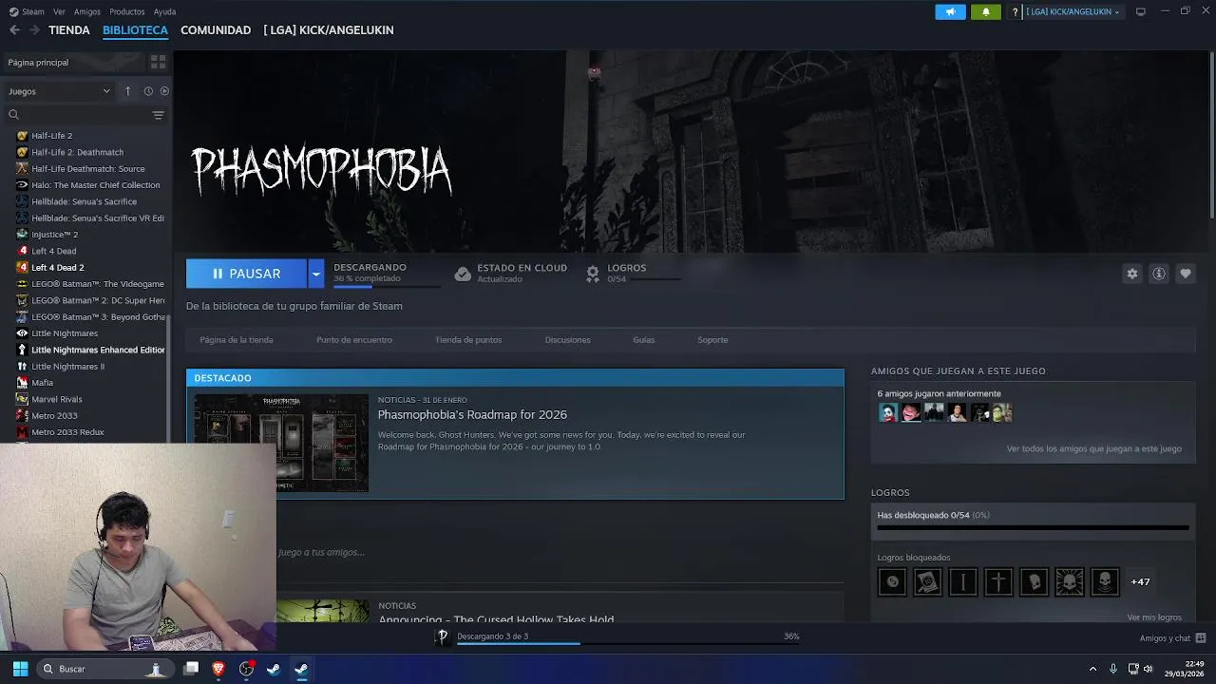Open the profile tab [LGA] KICK/ANGELUKIN

329,29
